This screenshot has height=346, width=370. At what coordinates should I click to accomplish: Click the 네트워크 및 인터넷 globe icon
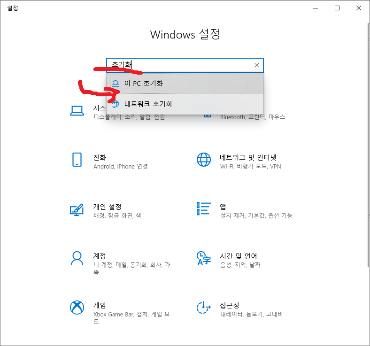tap(204, 160)
